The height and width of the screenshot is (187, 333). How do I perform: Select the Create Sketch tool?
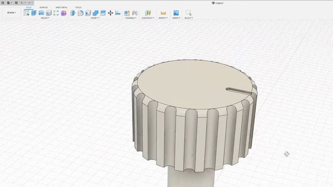tap(27, 13)
